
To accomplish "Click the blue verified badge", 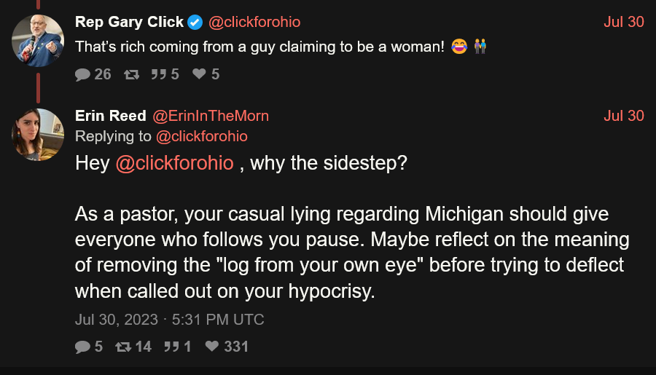I will 195,23.
